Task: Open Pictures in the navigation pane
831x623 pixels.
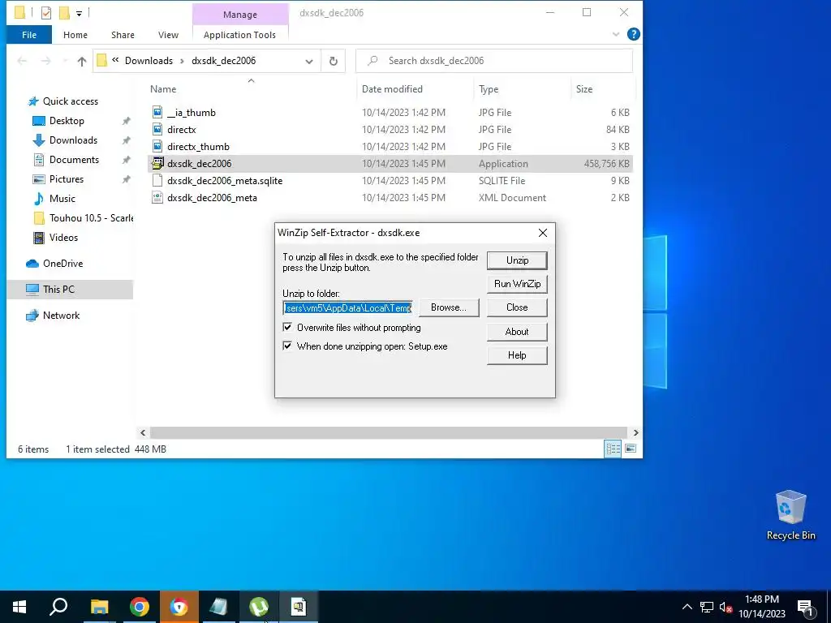Action: point(67,179)
